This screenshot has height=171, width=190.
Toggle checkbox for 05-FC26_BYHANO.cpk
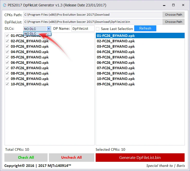7,57
